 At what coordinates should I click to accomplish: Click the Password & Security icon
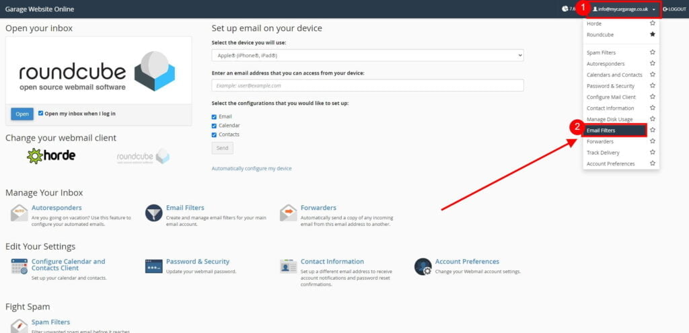pyautogui.click(x=154, y=266)
